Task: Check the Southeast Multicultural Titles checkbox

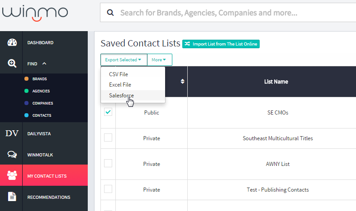Action: pos(108,138)
